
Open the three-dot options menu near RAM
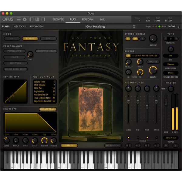(x=179, y=26)
